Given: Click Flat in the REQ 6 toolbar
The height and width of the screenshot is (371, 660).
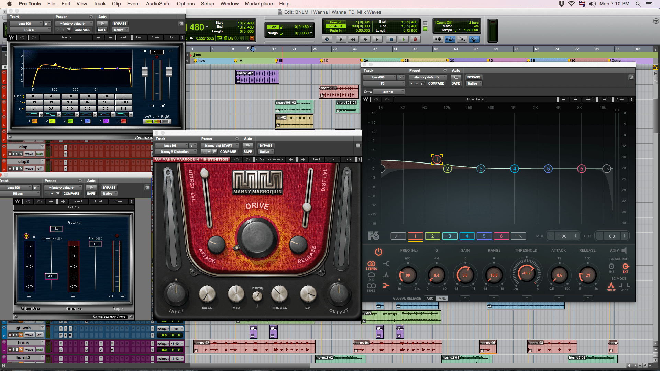Looking at the screenshot, I should (x=171, y=37).
